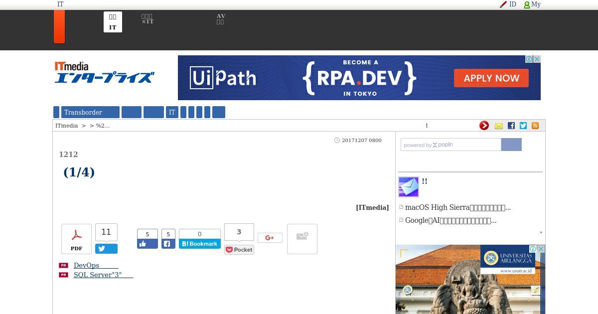Click the Pocket count bubble showing 3

pos(239,232)
